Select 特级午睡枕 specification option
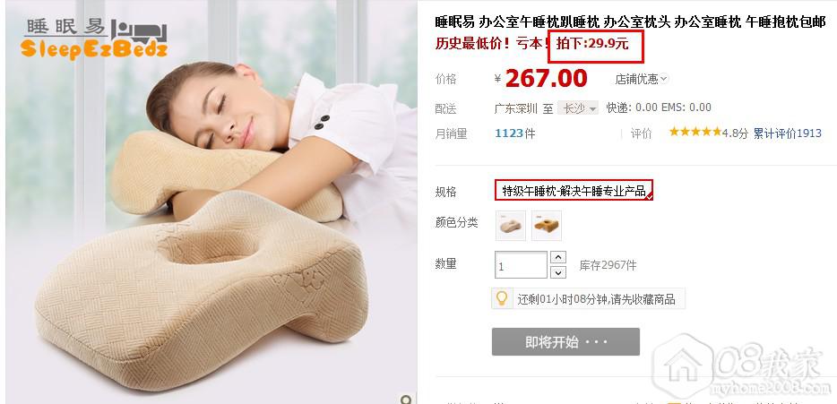The image size is (837, 404). (574, 191)
